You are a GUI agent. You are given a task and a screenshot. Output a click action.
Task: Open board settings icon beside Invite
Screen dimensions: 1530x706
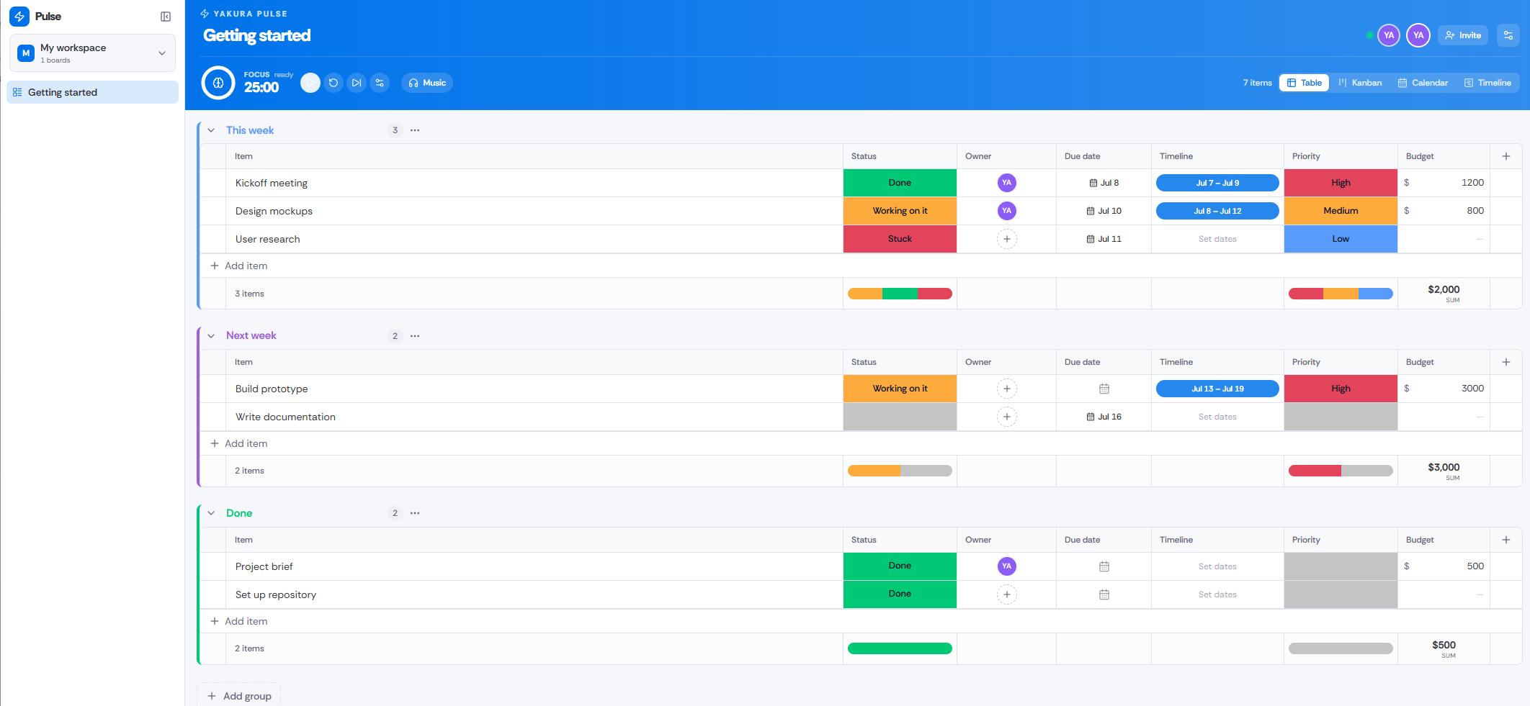click(x=1508, y=35)
